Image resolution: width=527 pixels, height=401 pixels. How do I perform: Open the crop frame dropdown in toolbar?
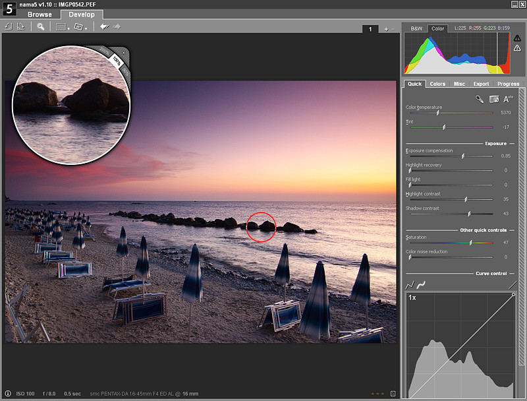[x=81, y=26]
